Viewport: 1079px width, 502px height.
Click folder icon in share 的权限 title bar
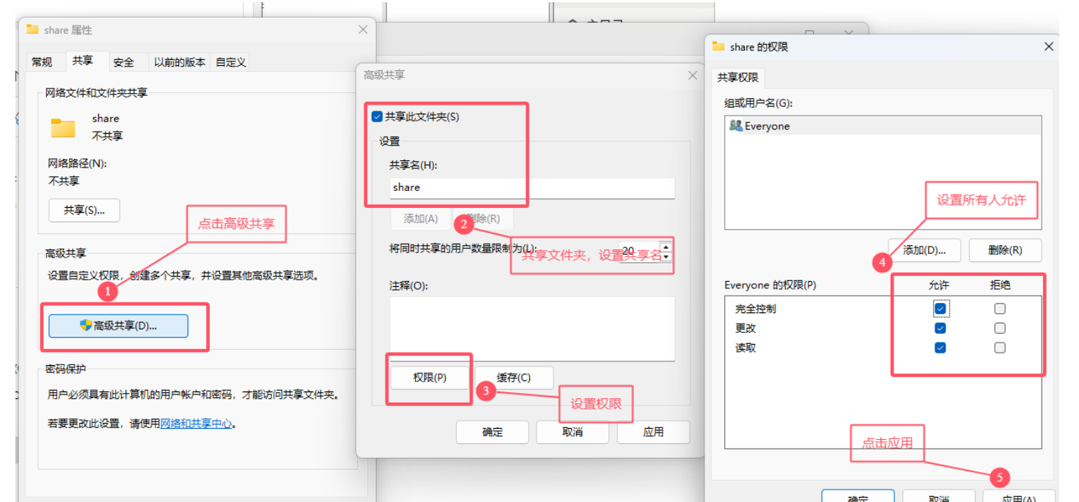point(718,47)
